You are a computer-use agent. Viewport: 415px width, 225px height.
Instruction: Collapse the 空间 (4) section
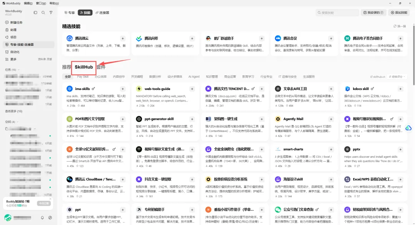(18, 122)
